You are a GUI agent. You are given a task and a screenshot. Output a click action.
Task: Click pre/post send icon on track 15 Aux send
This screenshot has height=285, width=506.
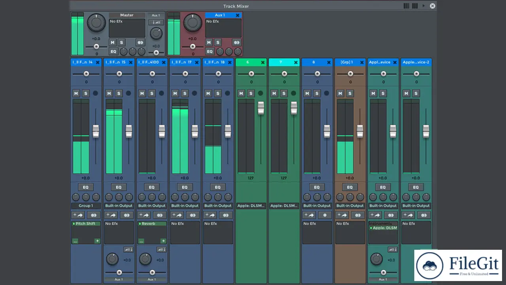tap(128, 249)
